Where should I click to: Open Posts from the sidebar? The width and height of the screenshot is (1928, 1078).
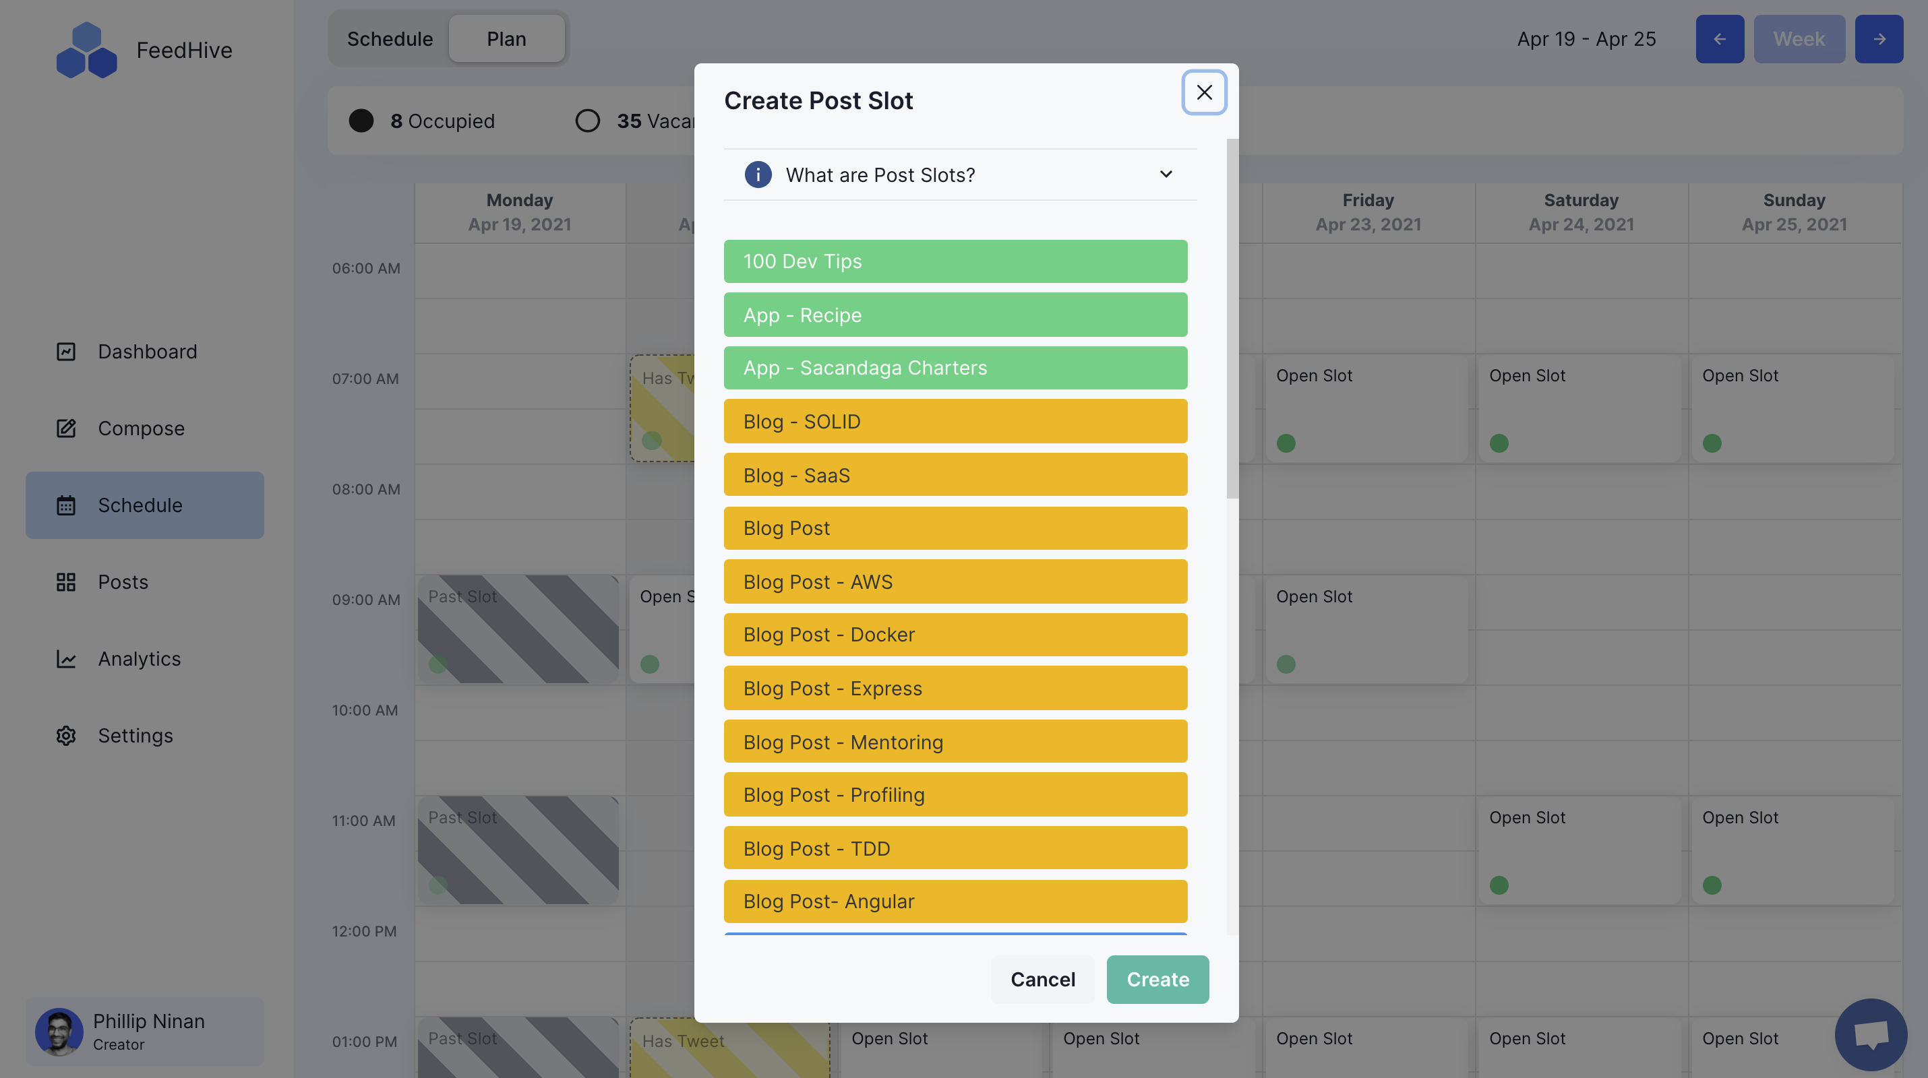coord(144,582)
